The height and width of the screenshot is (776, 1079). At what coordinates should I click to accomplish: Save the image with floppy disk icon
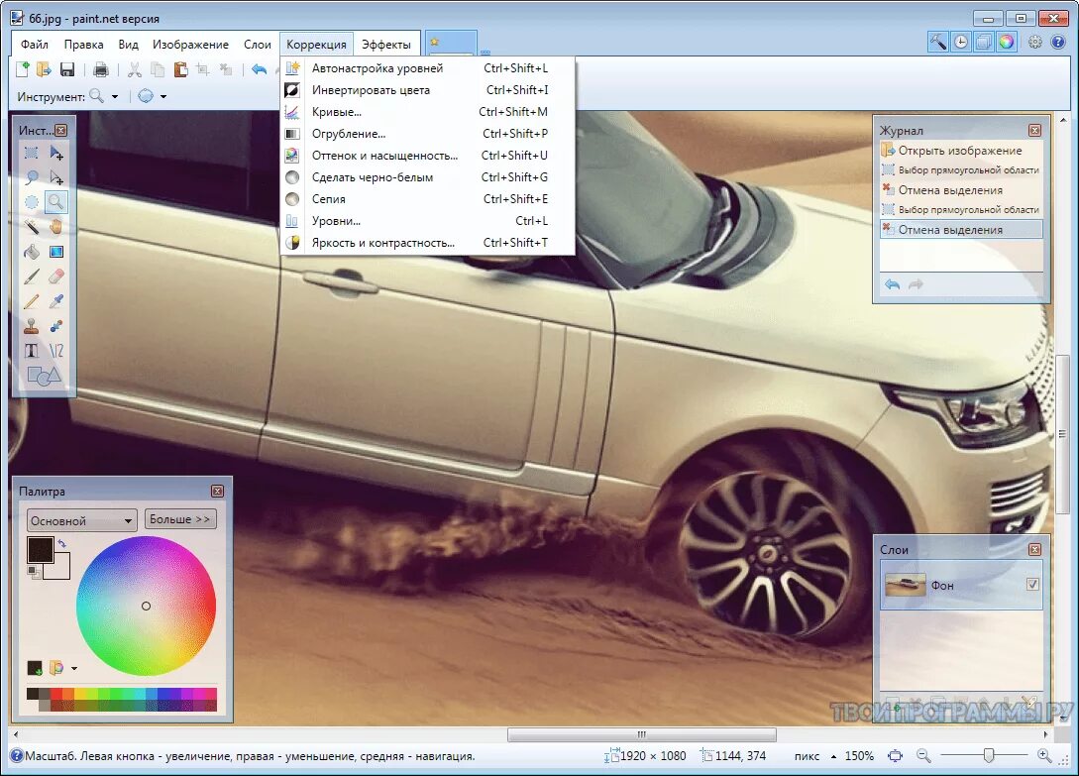coord(66,68)
